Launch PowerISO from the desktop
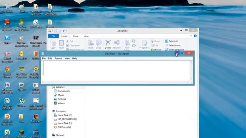This screenshot has height=138, width=246. pyautogui.click(x=22, y=55)
